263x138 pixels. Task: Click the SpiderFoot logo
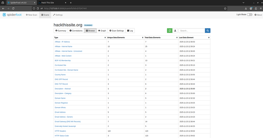[x=12, y=15]
